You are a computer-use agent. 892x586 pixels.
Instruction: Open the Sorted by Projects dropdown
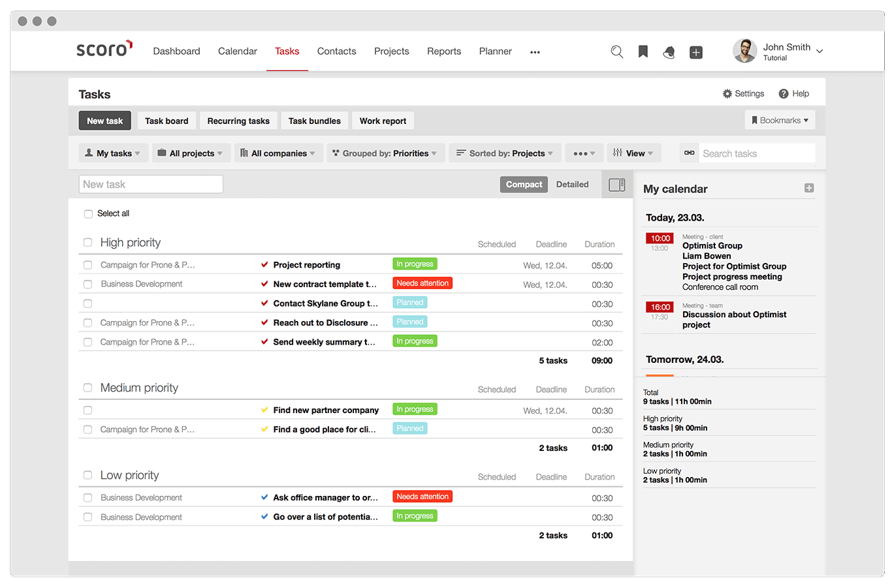click(504, 153)
